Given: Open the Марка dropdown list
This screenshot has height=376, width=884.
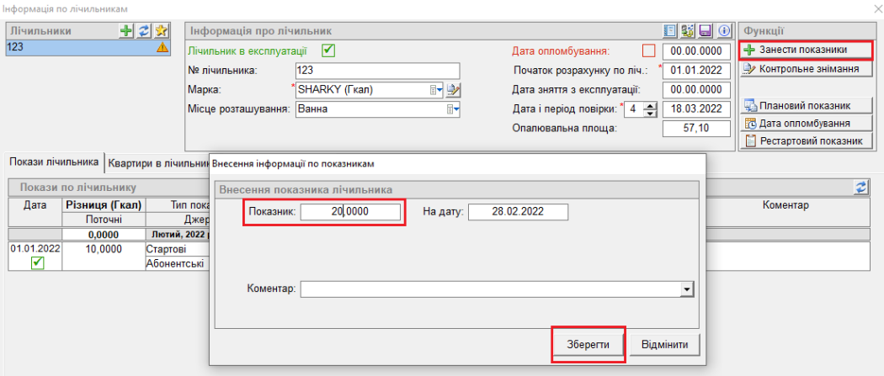Looking at the screenshot, I should pyautogui.click(x=437, y=90).
